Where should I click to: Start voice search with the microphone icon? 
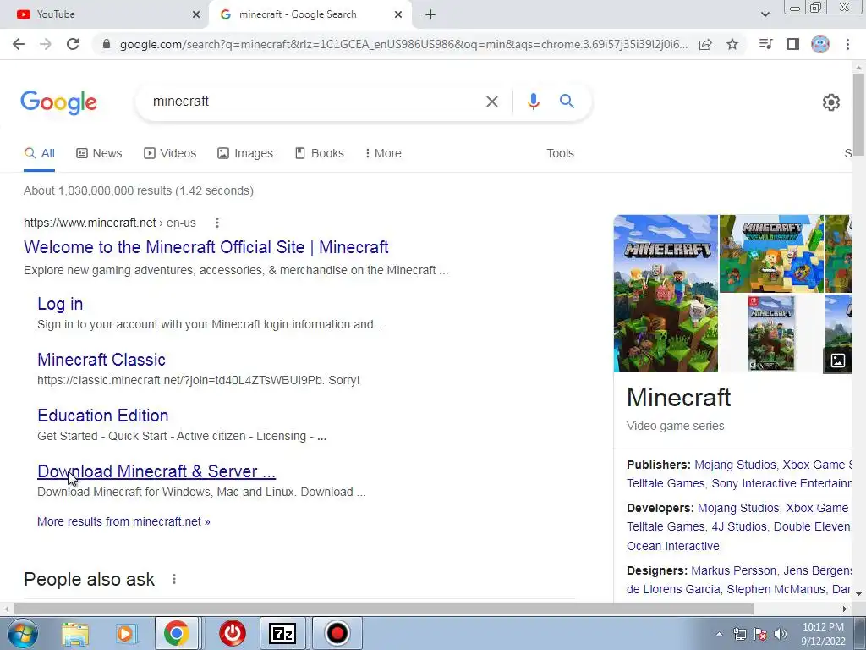click(x=533, y=102)
